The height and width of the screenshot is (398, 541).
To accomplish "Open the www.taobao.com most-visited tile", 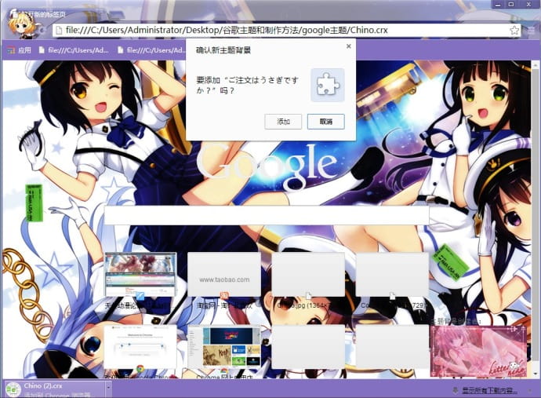I will pyautogui.click(x=224, y=274).
